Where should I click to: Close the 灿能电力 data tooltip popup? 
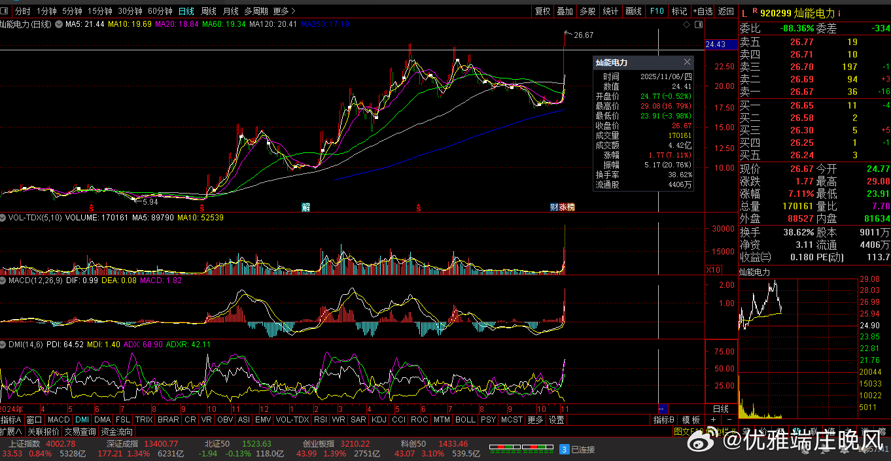687,62
